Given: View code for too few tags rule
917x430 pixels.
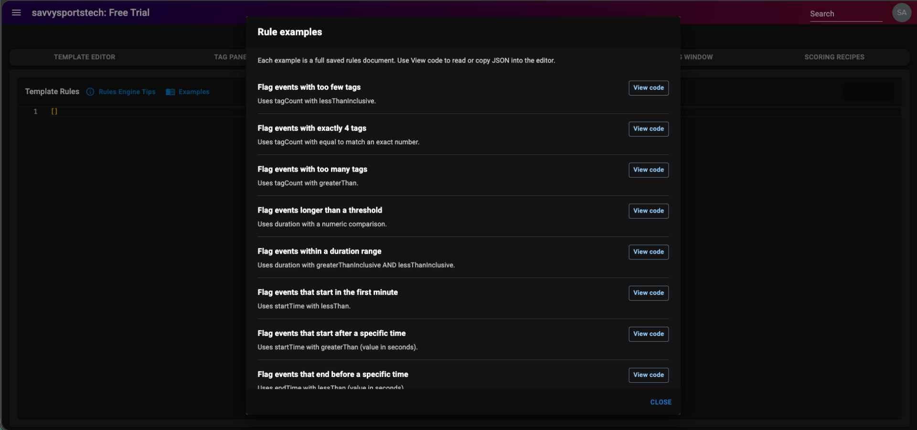Looking at the screenshot, I should click(648, 88).
